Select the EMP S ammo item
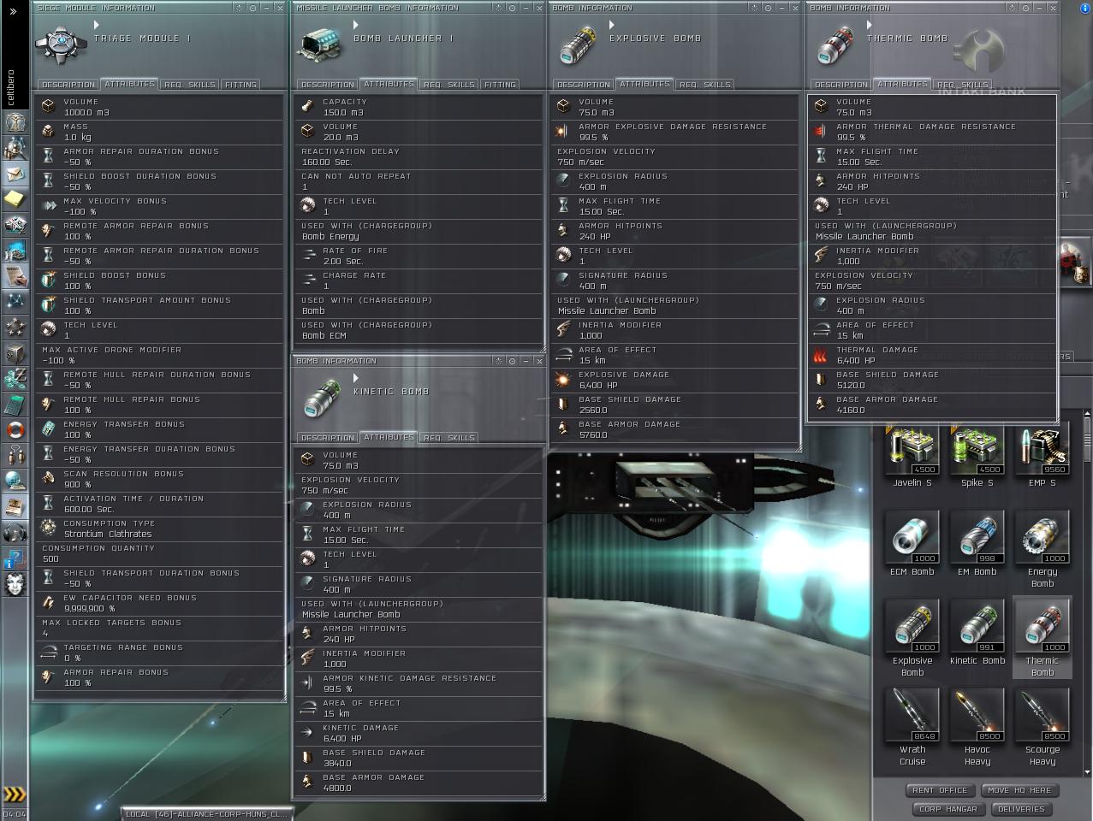This screenshot has width=1093, height=821. click(1042, 456)
